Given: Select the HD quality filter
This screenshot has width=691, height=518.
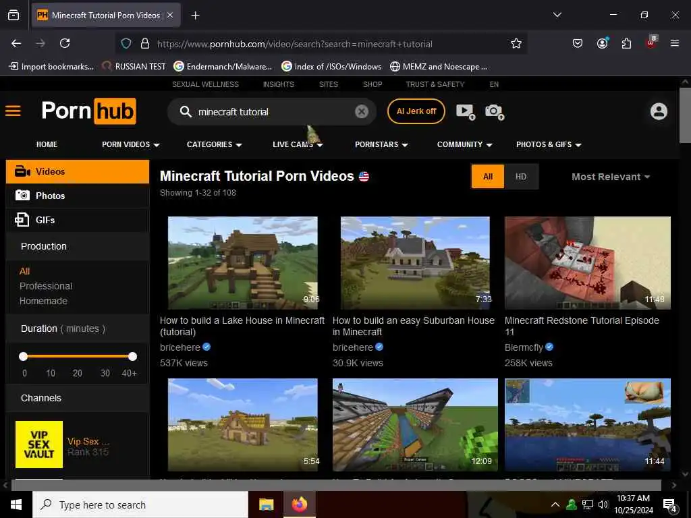Looking at the screenshot, I should 521,177.
